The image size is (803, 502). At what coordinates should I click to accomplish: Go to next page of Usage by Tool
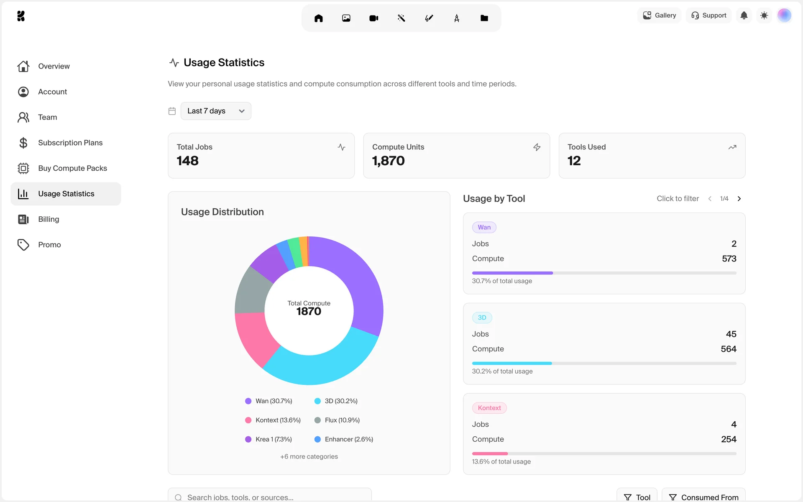tap(739, 199)
